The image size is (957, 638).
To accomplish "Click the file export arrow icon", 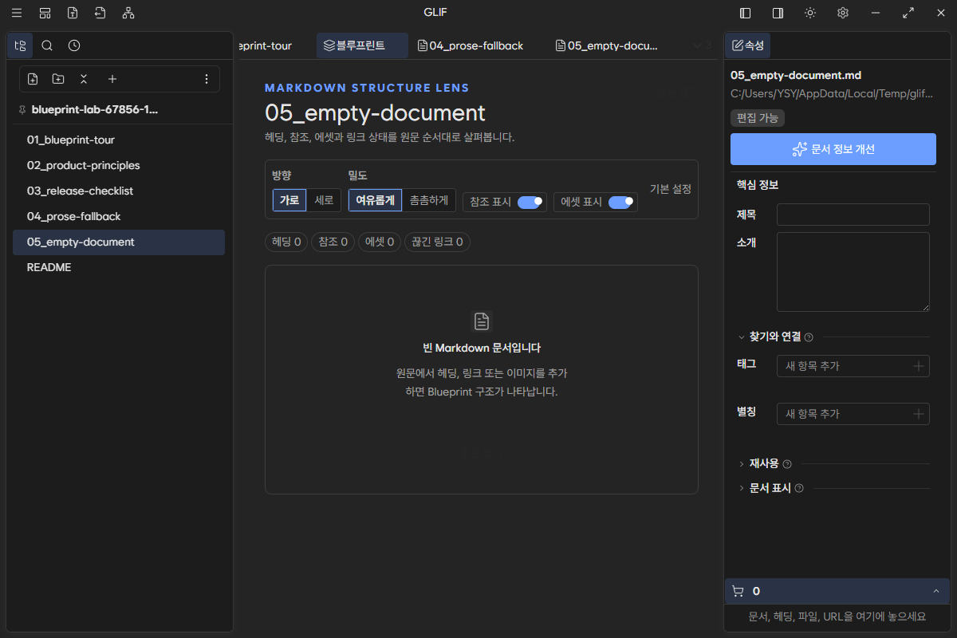I will pyautogui.click(x=100, y=13).
